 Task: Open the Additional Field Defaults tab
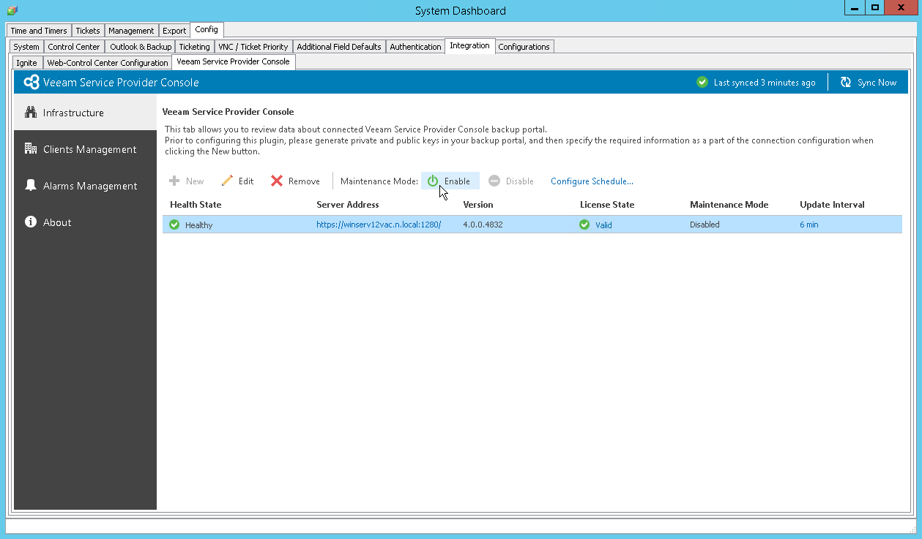tap(339, 47)
